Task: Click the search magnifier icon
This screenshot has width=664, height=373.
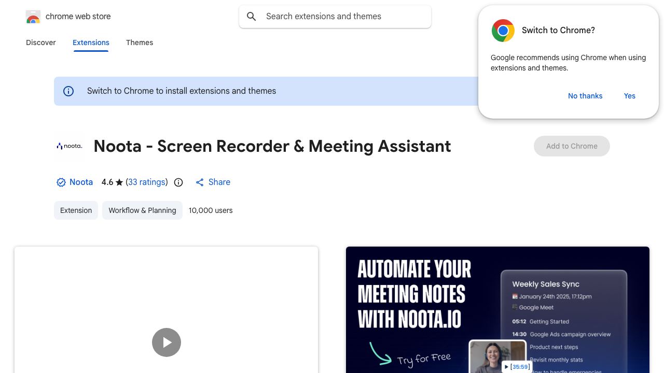Action: point(252,17)
